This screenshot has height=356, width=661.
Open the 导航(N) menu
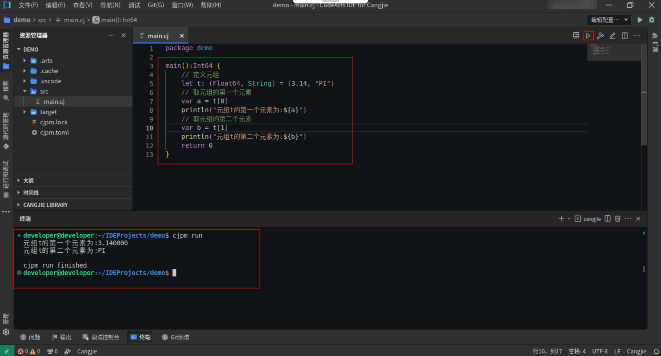click(110, 5)
